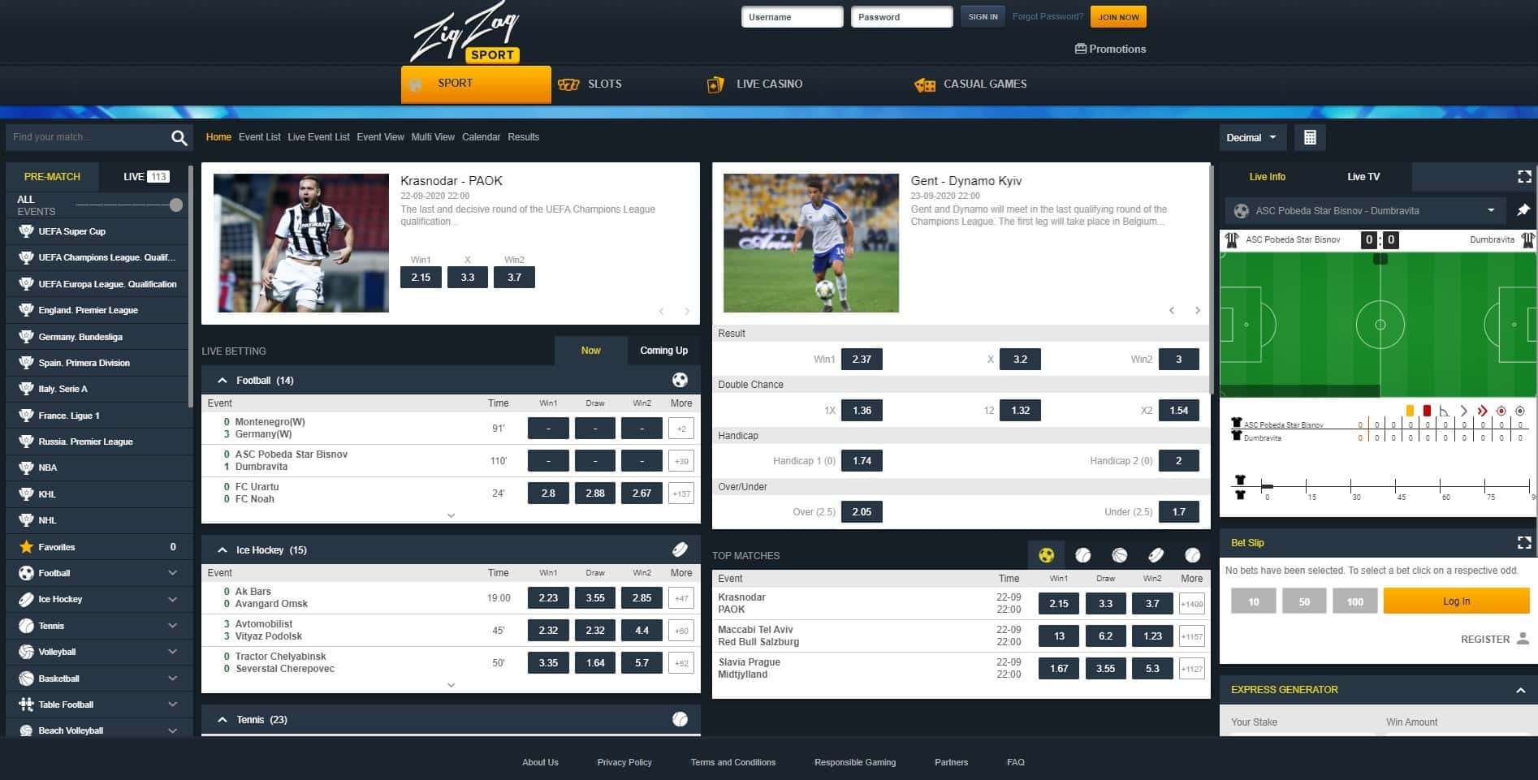Expand the Tennis sidebar category

[172, 626]
